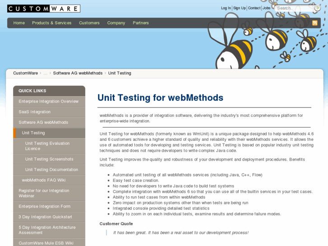Open Partners menu item
328x246 pixels.
[141, 23]
